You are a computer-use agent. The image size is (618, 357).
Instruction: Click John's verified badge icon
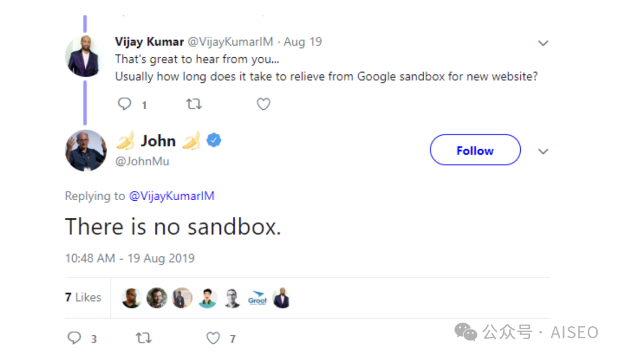(214, 140)
